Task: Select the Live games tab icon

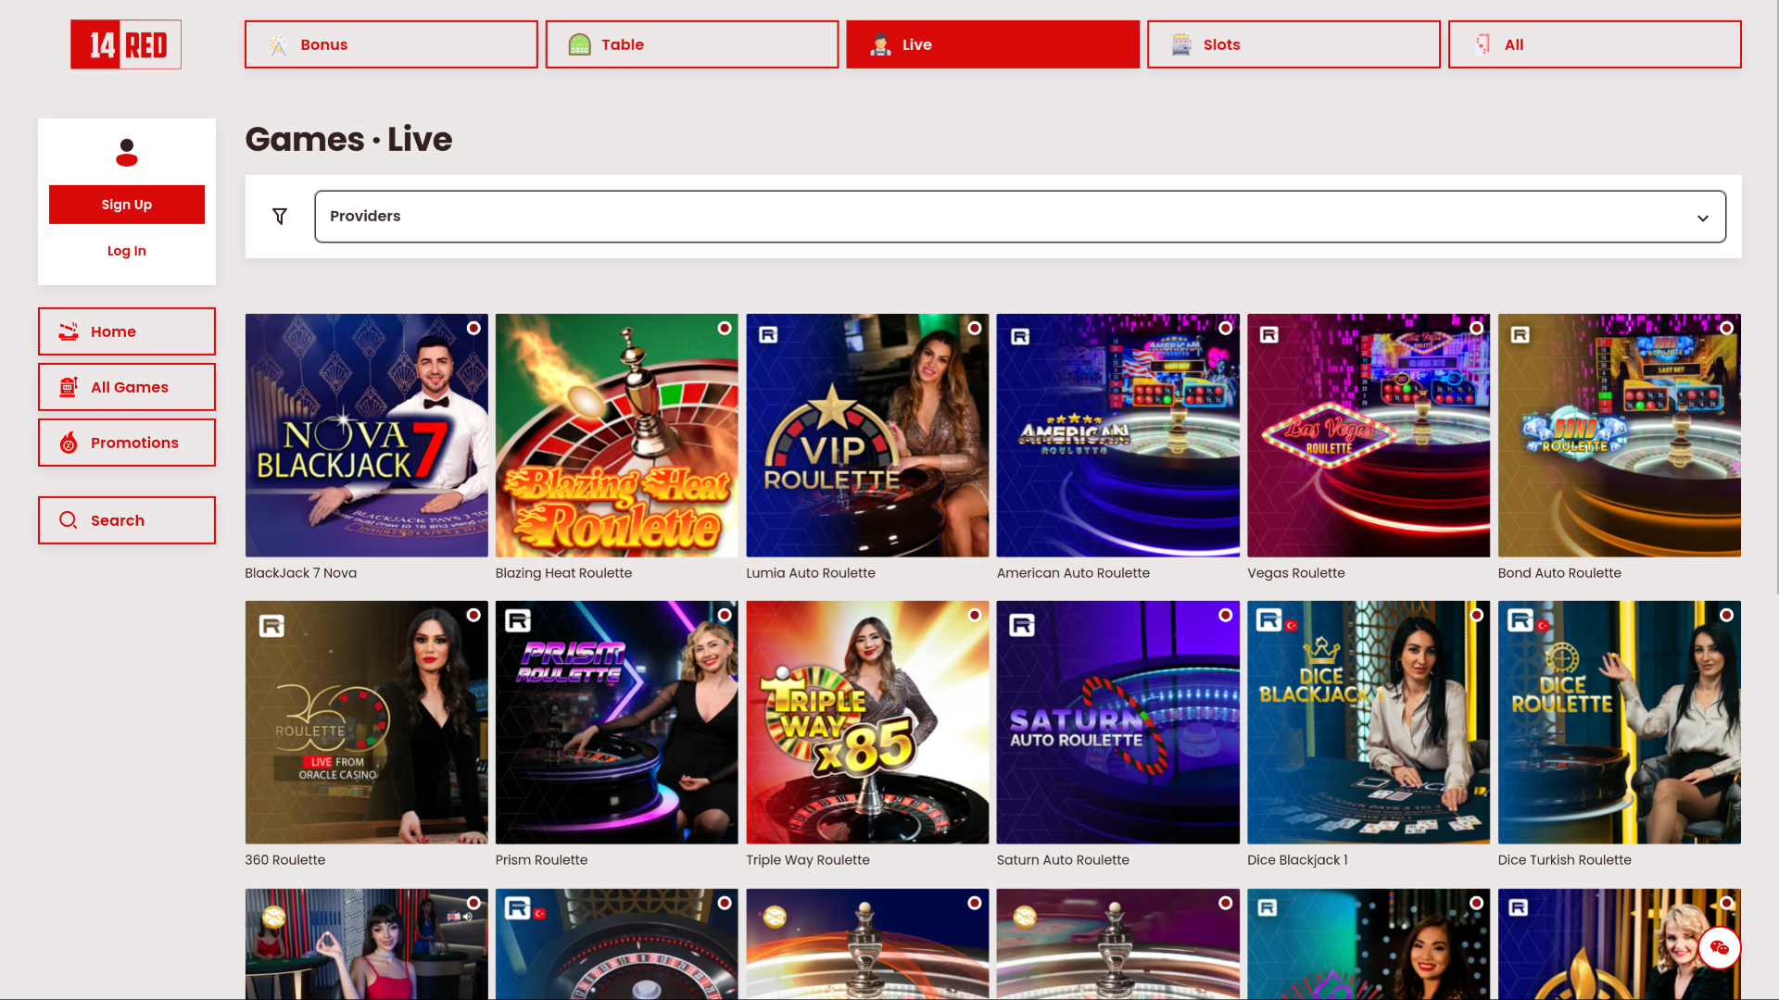Action: [879, 44]
